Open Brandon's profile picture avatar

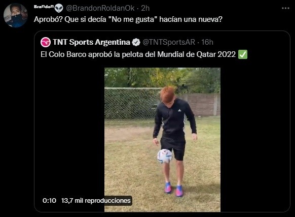(x=16, y=15)
